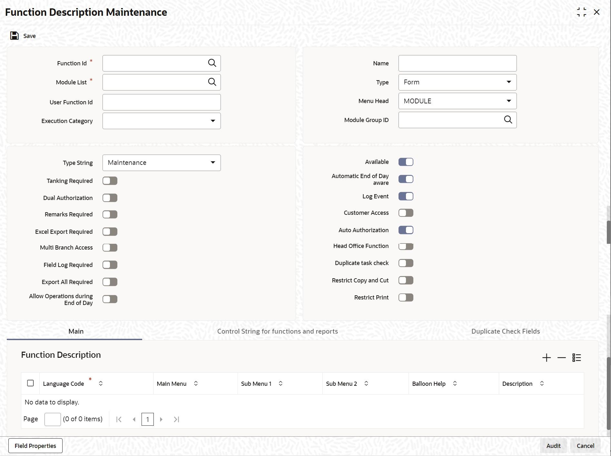This screenshot has width=611, height=456.
Task: Click the Field Properties button
Action: [35, 446]
